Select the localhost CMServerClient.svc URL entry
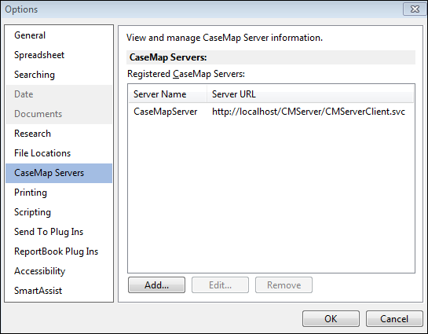 coord(309,112)
